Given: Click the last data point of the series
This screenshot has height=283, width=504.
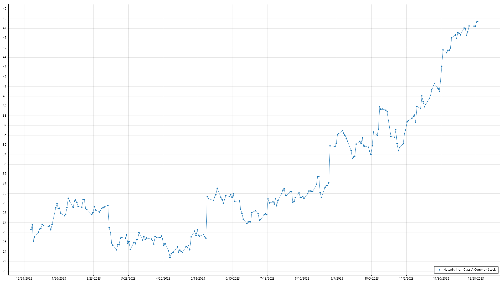Looking at the screenshot, I should [477, 21].
